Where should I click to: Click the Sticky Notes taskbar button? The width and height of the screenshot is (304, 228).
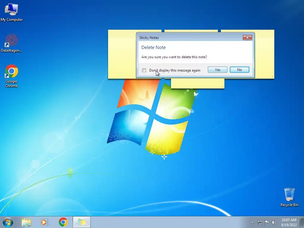click(82, 222)
